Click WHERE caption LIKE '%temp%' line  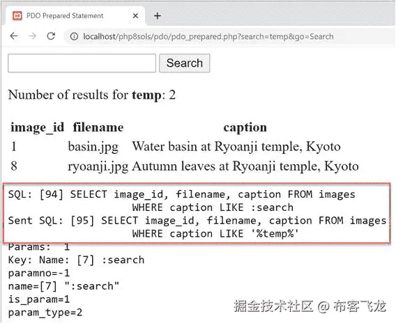[215, 234]
